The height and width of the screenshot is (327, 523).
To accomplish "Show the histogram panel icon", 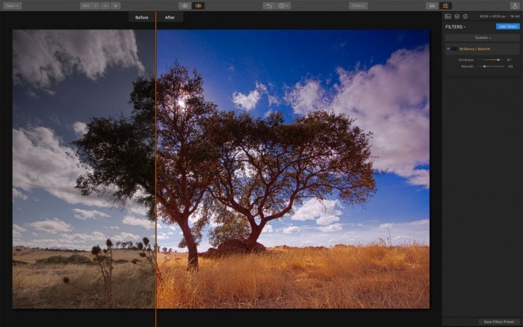I will tap(448, 17).
